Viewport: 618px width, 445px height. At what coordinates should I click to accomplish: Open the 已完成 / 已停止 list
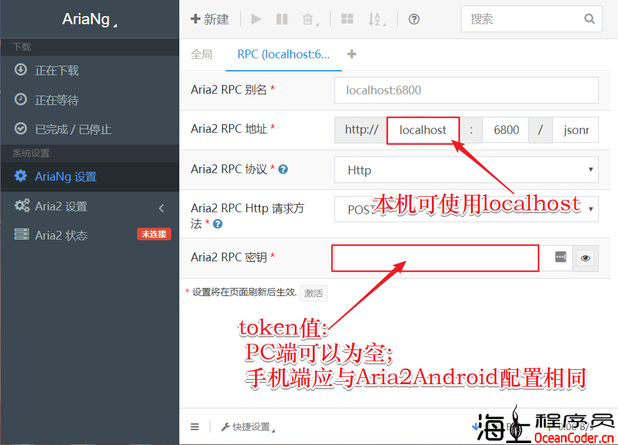pyautogui.click(x=90, y=129)
